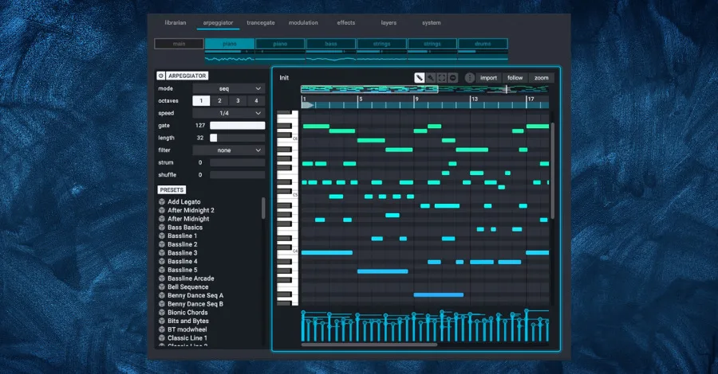Click the cube icon beside Benny Dance Seq A

click(x=162, y=295)
